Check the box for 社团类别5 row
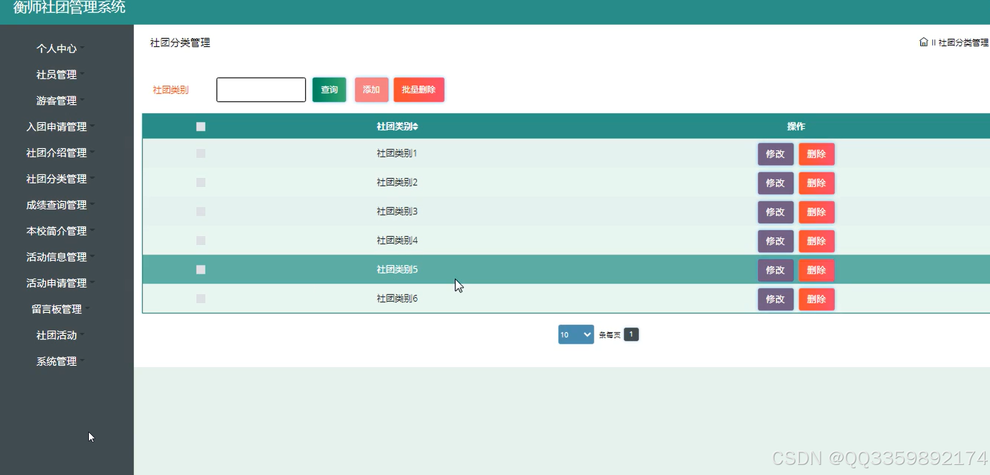This screenshot has width=990, height=475. point(201,270)
